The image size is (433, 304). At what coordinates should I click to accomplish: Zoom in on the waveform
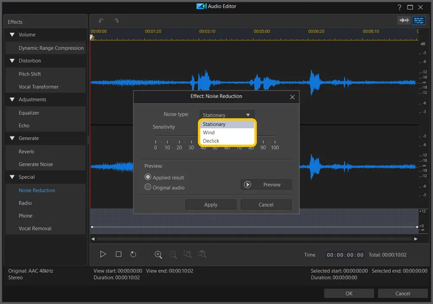tap(158, 255)
